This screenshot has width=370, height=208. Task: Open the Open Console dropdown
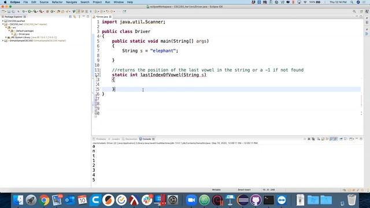coord(353,139)
